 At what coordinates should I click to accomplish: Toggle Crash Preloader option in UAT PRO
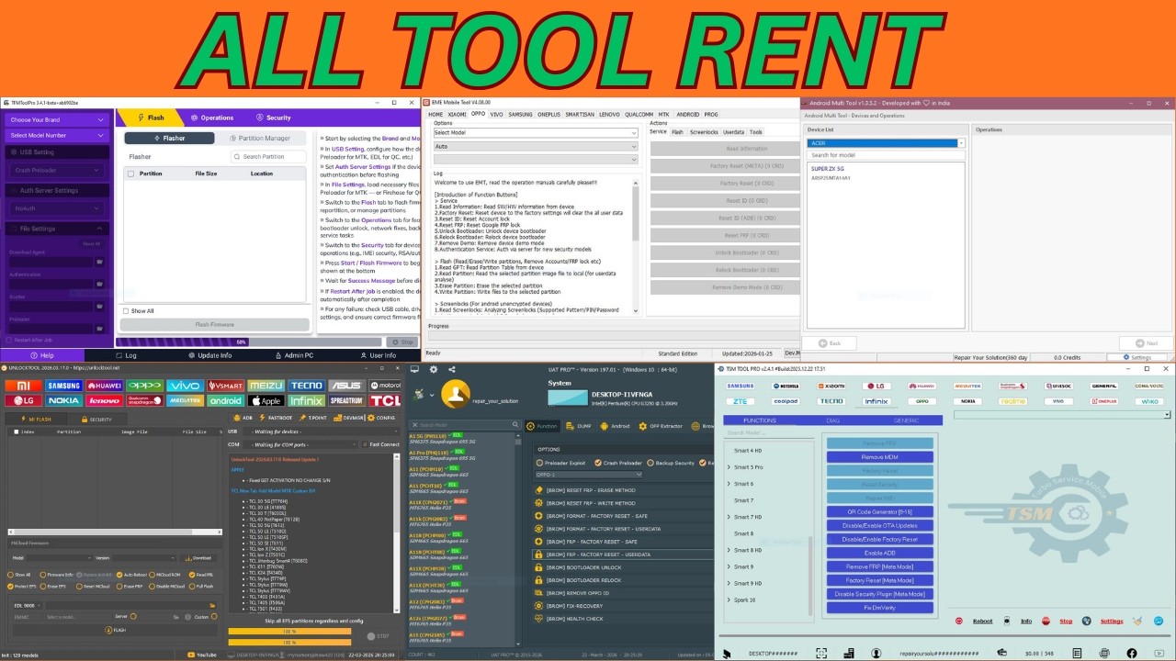tap(618, 463)
